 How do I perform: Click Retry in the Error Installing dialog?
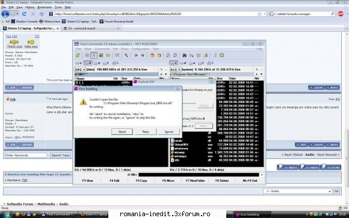[146, 132]
